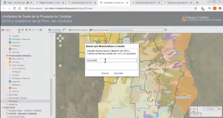Zoom out with map minus button
The image size is (223, 118).
tap(60, 66)
